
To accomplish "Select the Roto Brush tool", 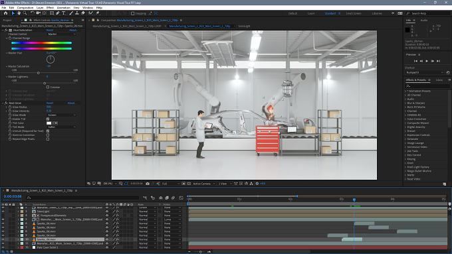I will point(90,13).
